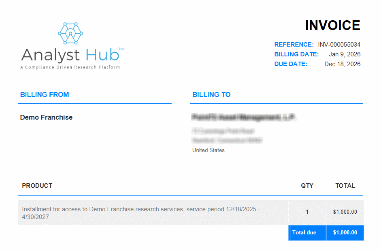Screen dimensions: 381x251
Task: Click the United States country line
Action: (x=208, y=150)
